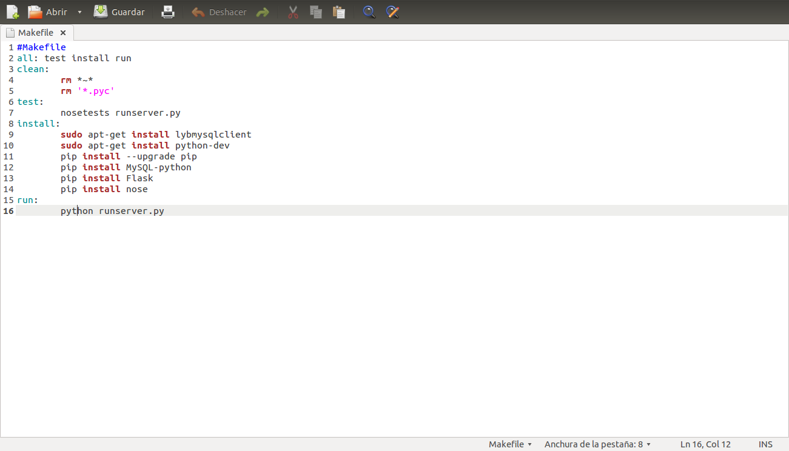Open the search magnifier icon
This screenshot has height=451, width=789.
click(x=369, y=12)
